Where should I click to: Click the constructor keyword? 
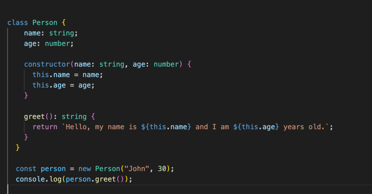(x=47, y=64)
